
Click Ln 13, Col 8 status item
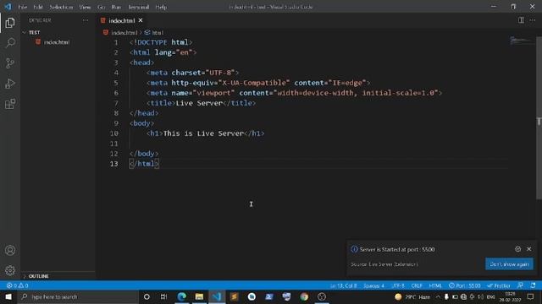[343, 285]
